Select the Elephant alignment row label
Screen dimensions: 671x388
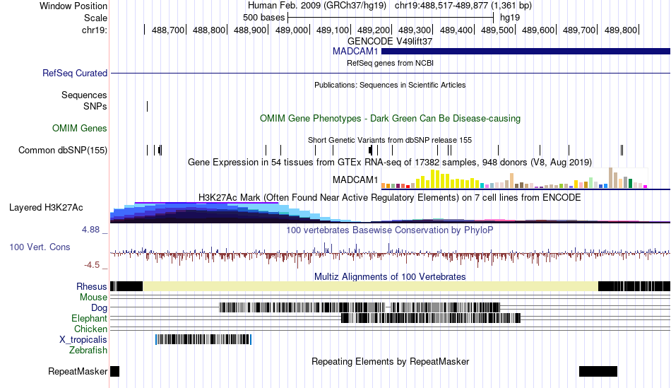coord(90,319)
